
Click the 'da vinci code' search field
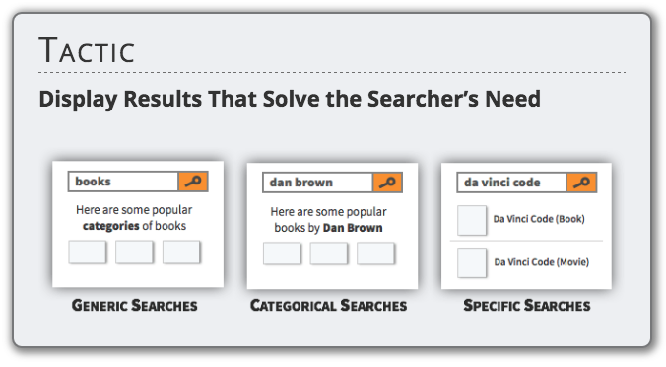click(x=512, y=183)
